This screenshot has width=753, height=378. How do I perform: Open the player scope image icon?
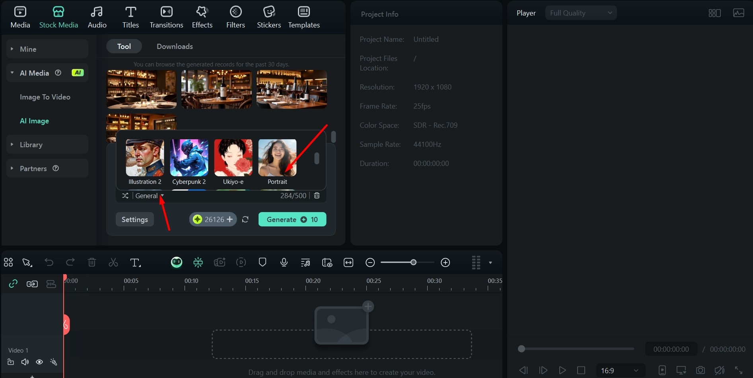tap(739, 13)
